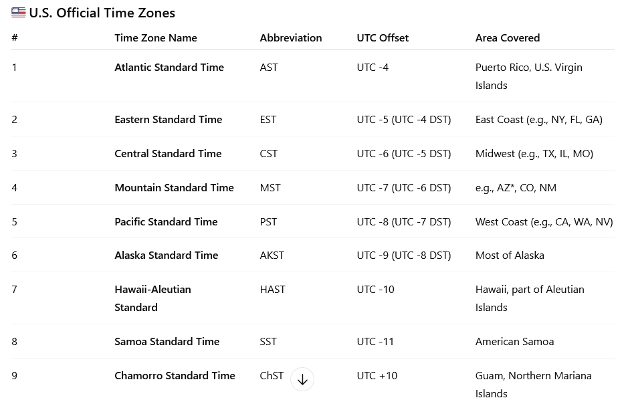This screenshot has height=406, width=626.
Task: Select the Atlantic Standard Time cell
Action: pyautogui.click(x=169, y=68)
